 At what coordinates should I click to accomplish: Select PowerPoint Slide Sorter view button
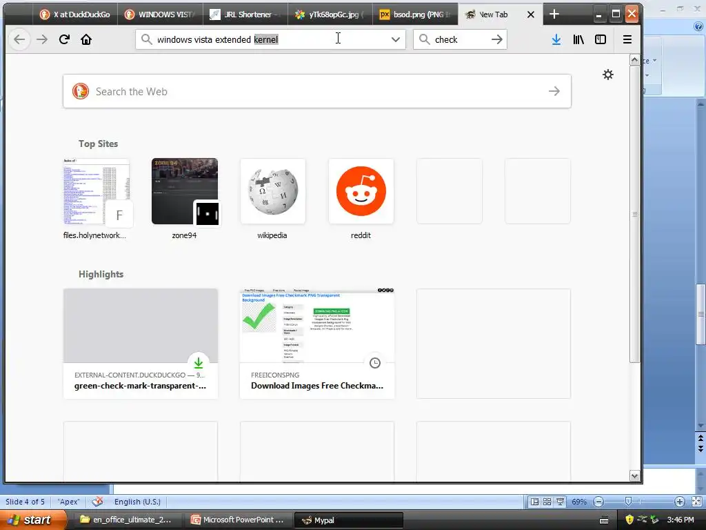coord(547,502)
